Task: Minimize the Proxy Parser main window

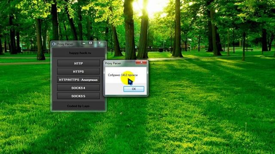Action: (x=84, y=43)
